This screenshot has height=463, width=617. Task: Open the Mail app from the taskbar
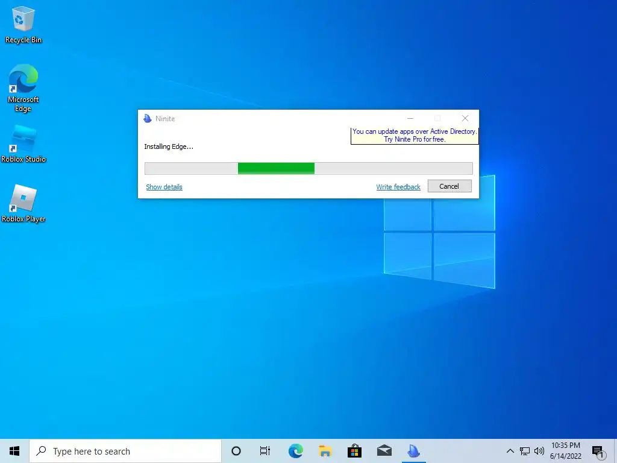pyautogui.click(x=384, y=451)
